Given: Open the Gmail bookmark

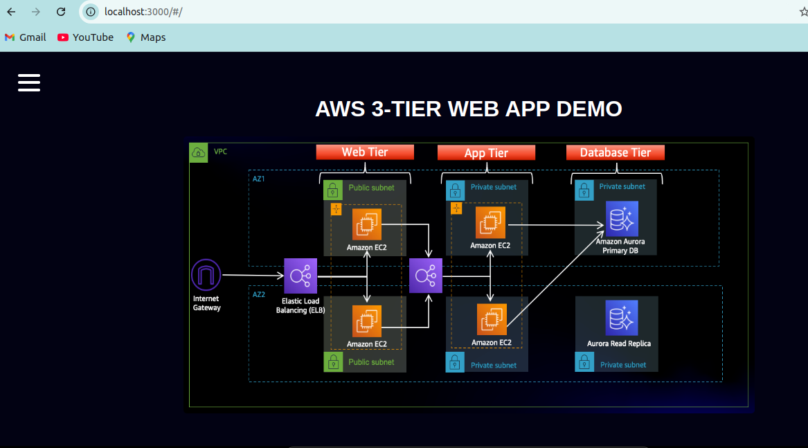Looking at the screenshot, I should pos(25,37).
